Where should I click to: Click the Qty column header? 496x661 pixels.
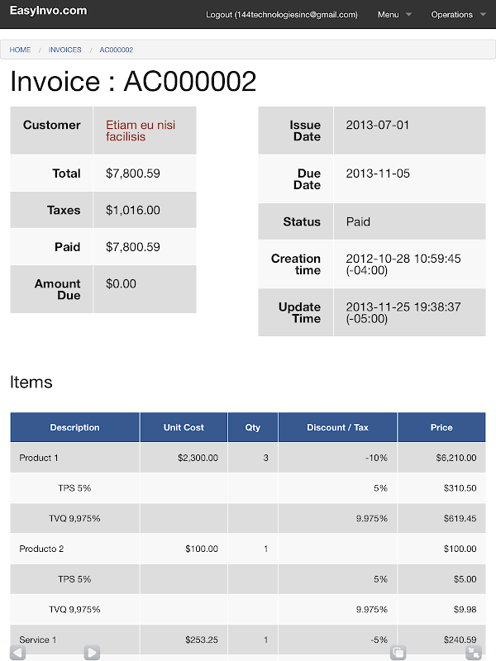click(253, 427)
